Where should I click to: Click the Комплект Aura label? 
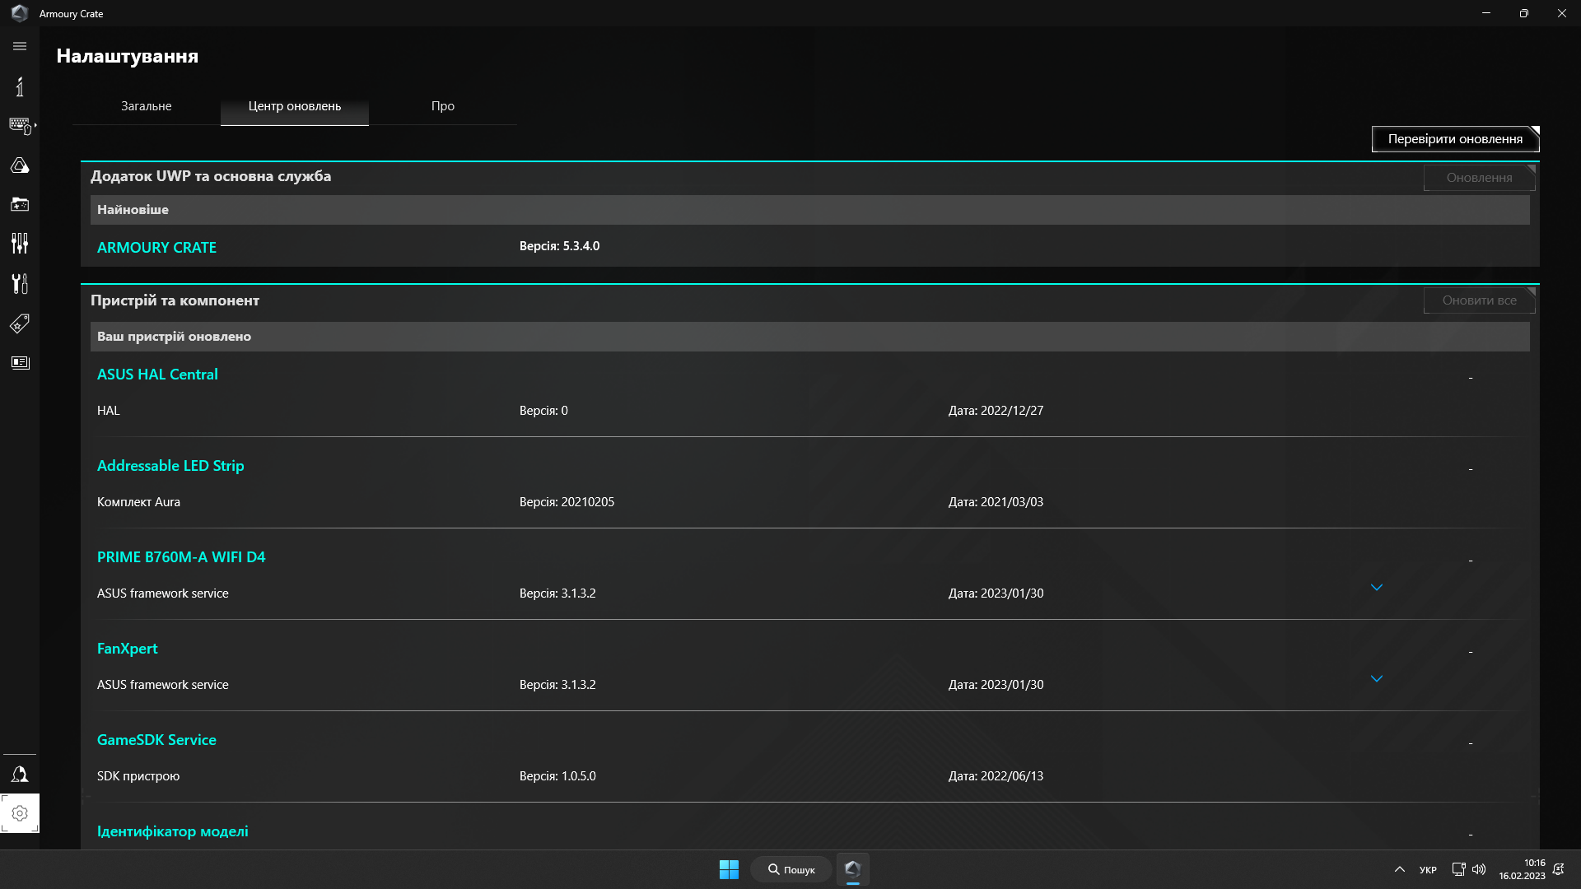pos(138,502)
